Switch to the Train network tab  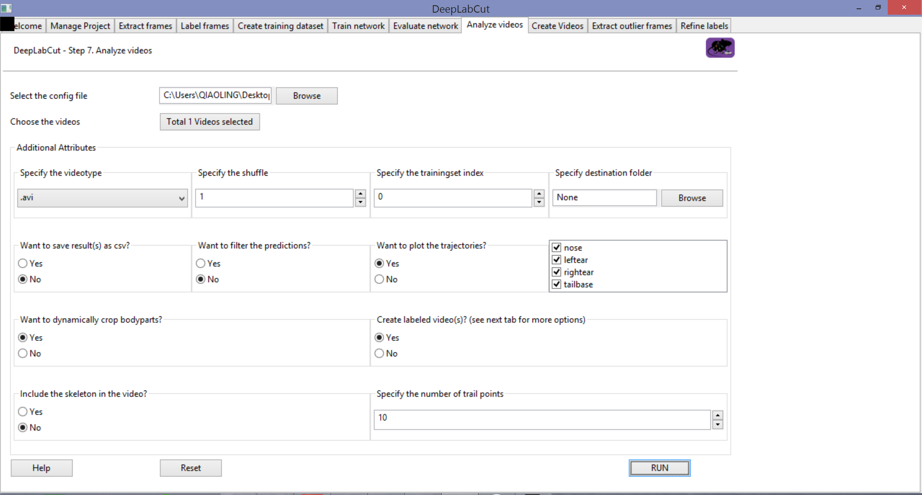358,25
